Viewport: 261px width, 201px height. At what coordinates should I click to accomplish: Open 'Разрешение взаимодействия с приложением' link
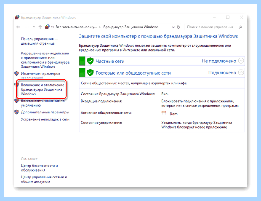coord(45,60)
